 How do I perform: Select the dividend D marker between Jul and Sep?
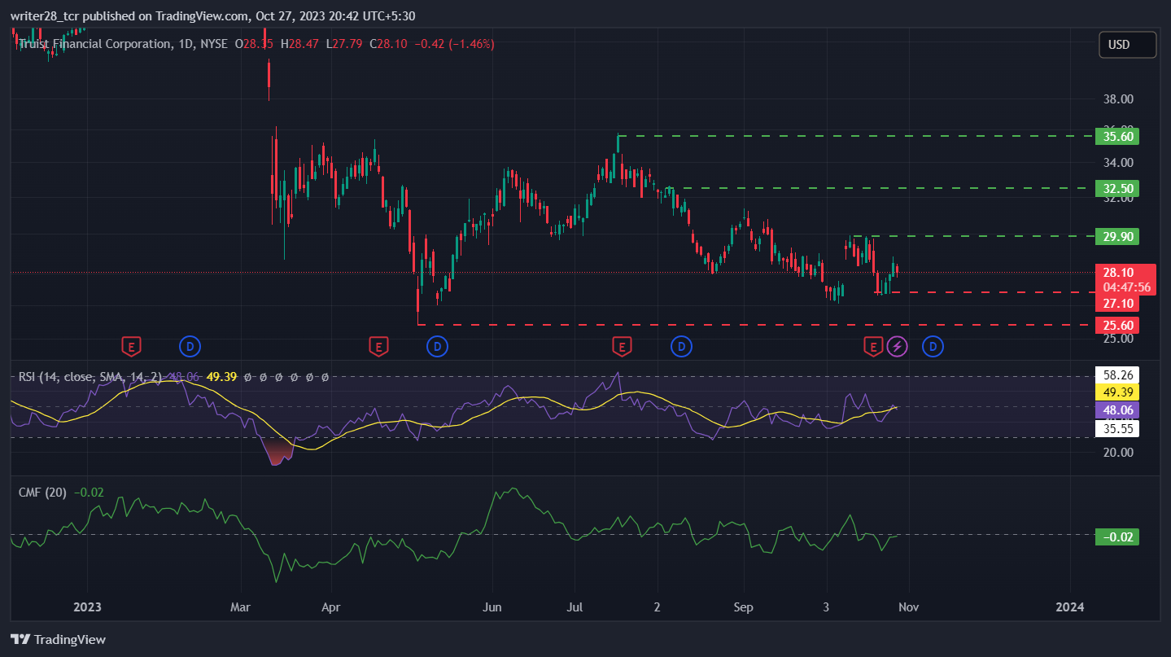pyautogui.click(x=681, y=347)
